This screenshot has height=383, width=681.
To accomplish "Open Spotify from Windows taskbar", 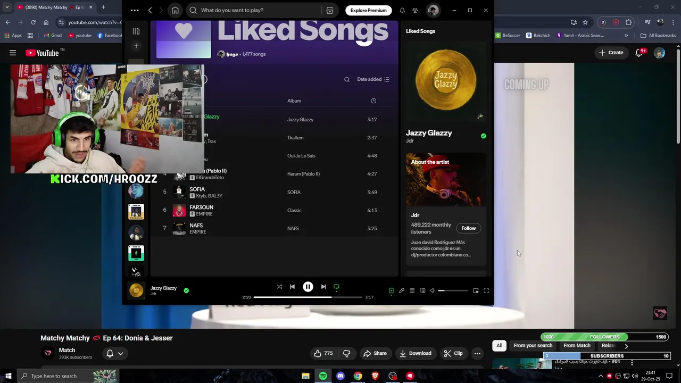I will [x=323, y=376].
